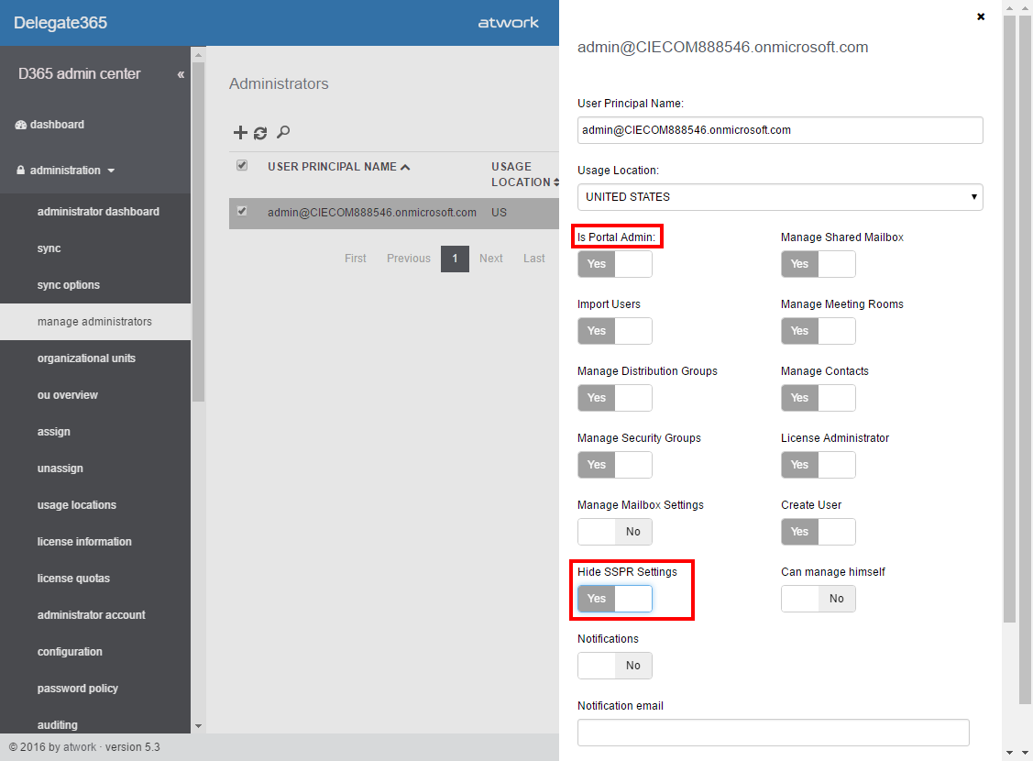Open the search magnifier icon
This screenshot has height=761, width=1033.
[x=283, y=132]
